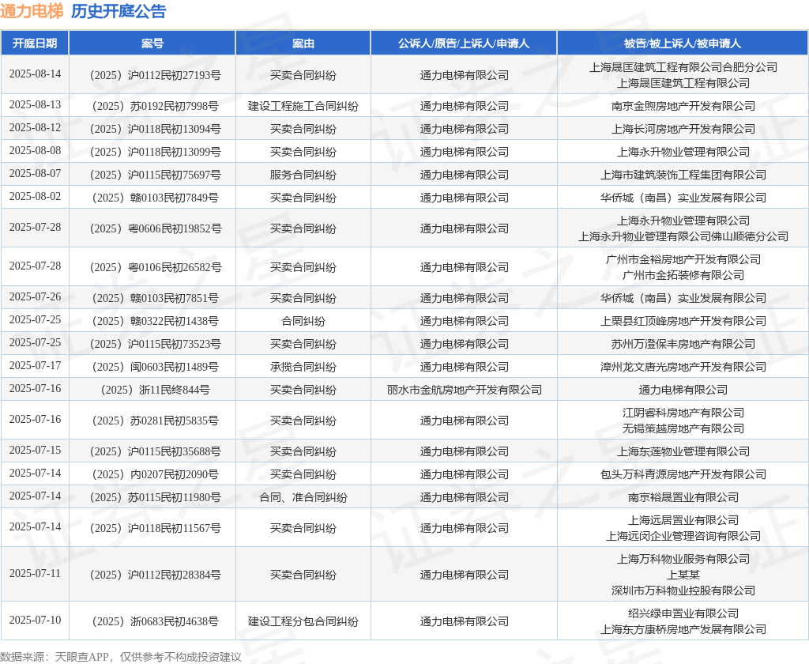Click date cell 2025-07-17
Screen dimensions: 809x664
(35, 365)
